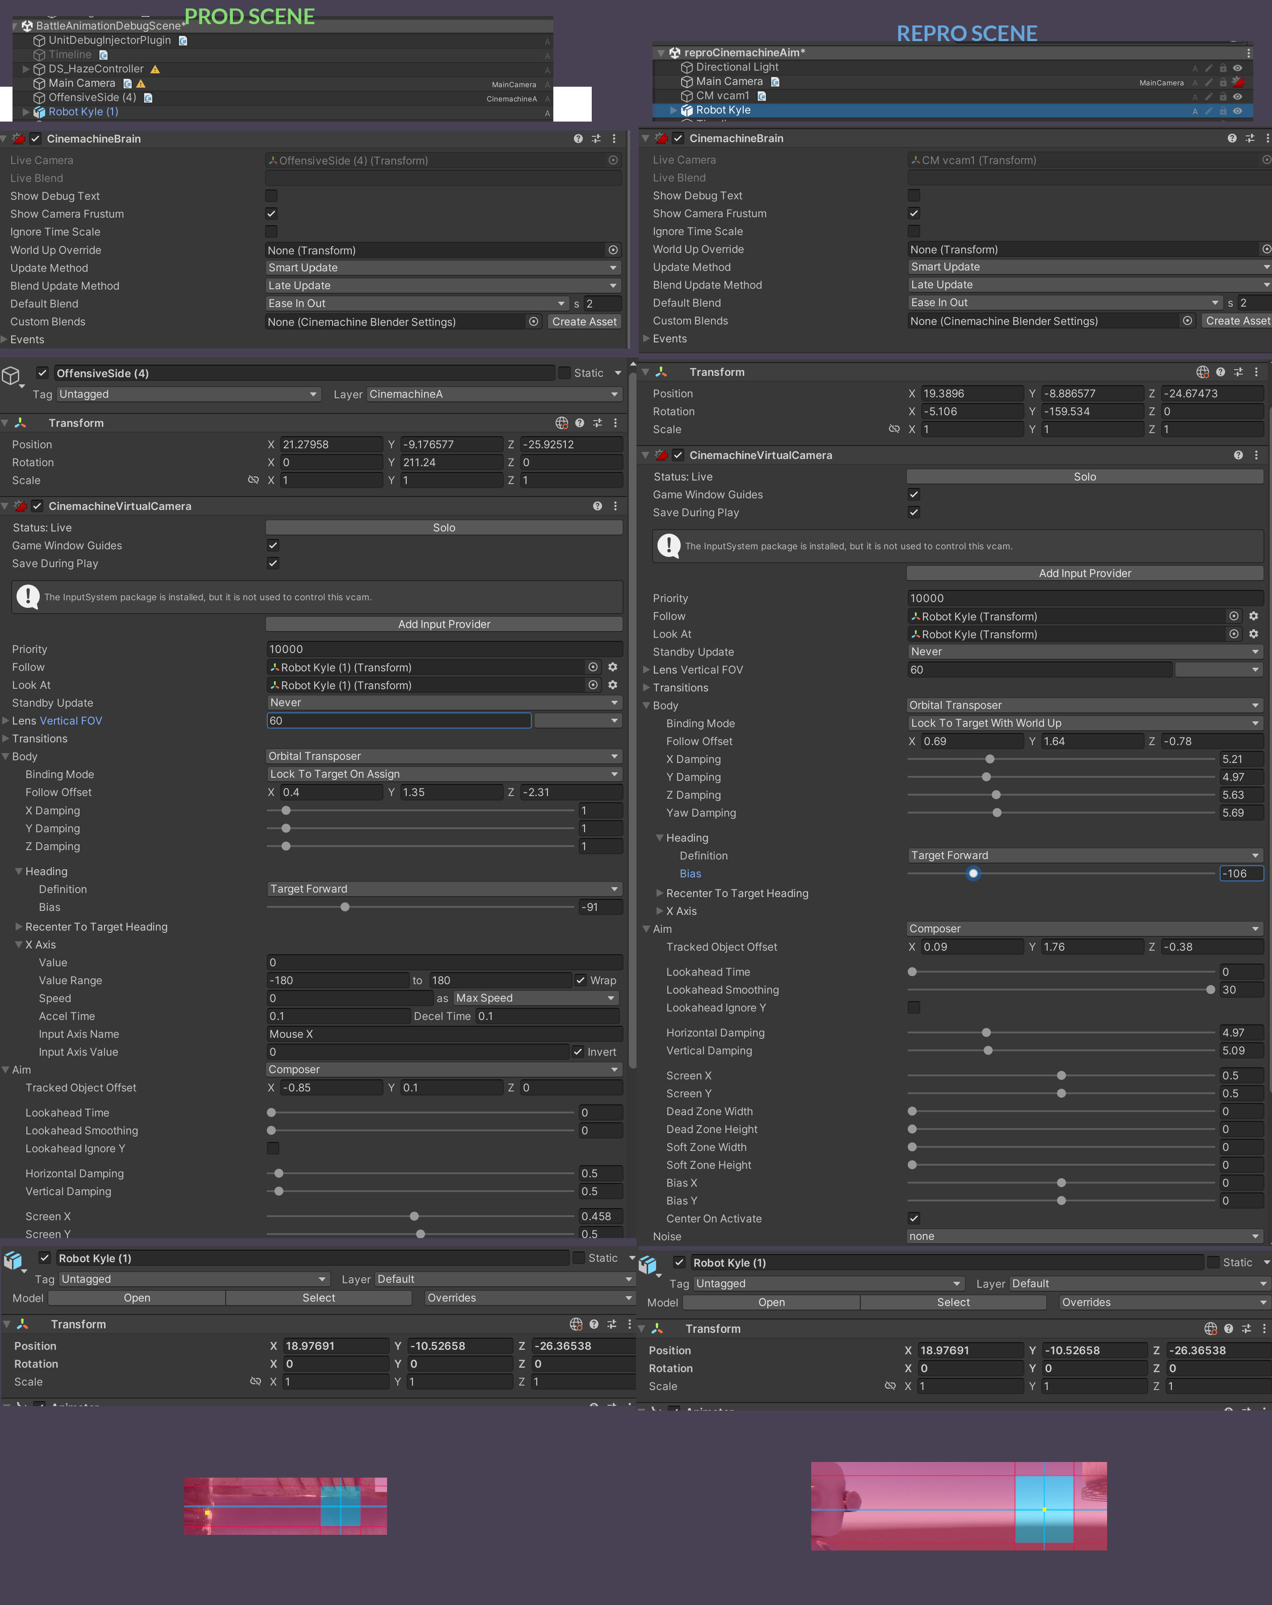Open context menu of prod CinemachineVirtualCamera
The image size is (1272, 1605).
[615, 506]
